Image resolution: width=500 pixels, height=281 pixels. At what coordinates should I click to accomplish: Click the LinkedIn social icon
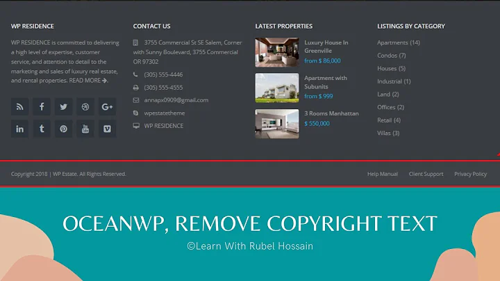tap(19, 129)
